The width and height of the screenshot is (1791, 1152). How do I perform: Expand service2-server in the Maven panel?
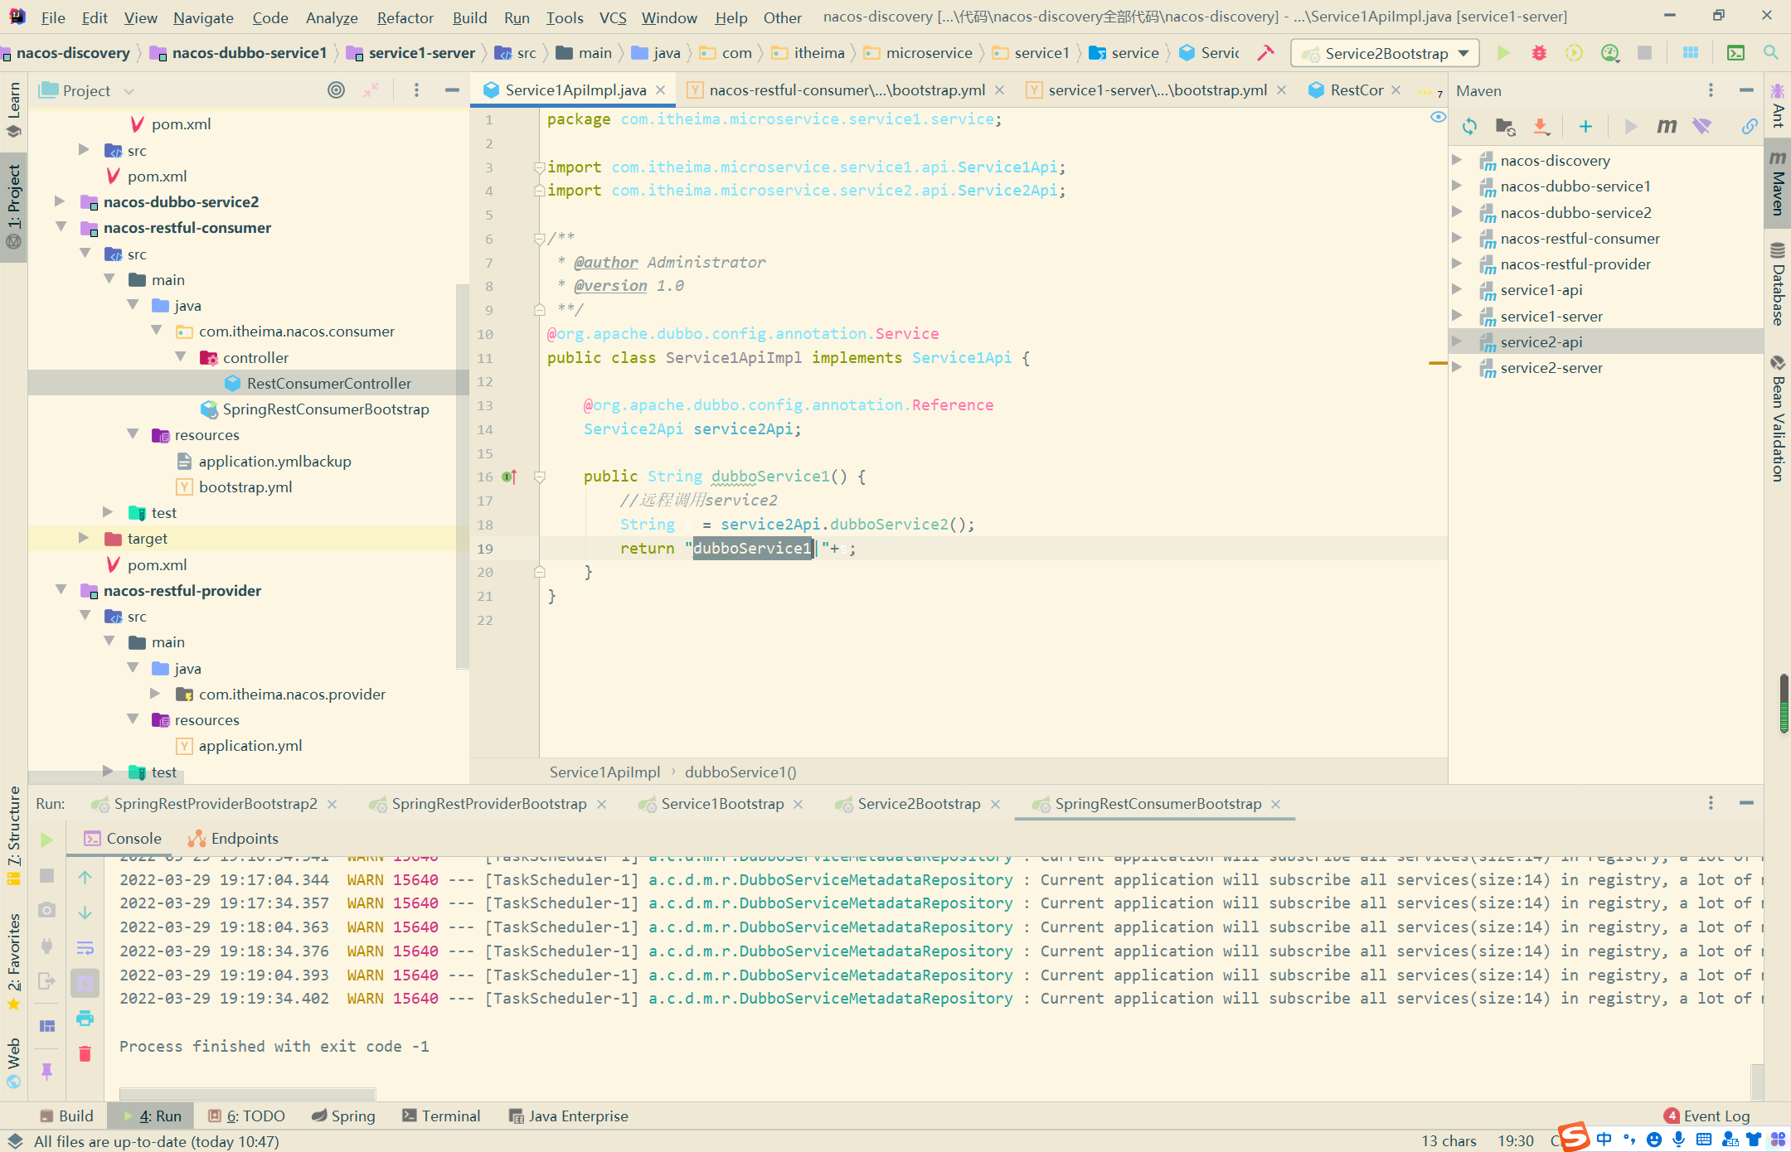tap(1457, 367)
